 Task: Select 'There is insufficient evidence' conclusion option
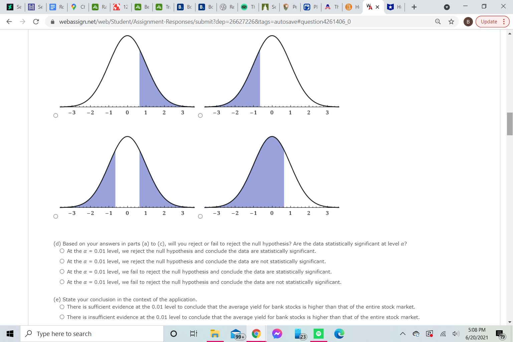(x=62, y=317)
